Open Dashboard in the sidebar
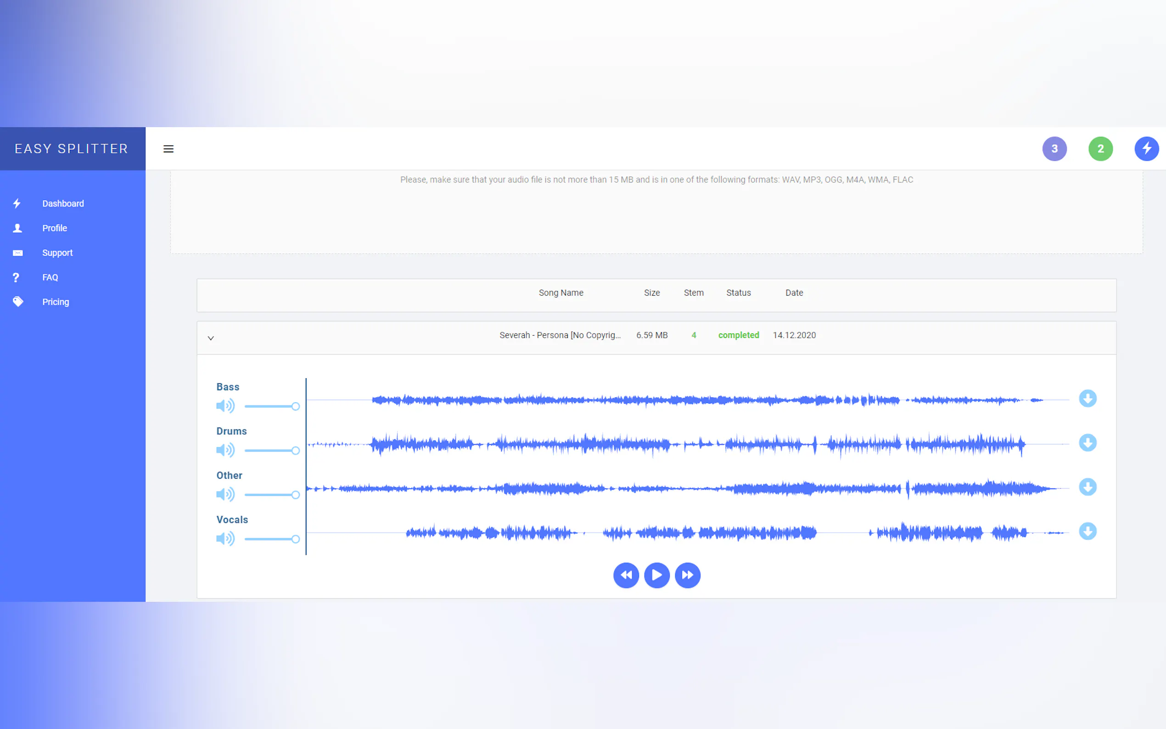The height and width of the screenshot is (729, 1166). (x=63, y=203)
